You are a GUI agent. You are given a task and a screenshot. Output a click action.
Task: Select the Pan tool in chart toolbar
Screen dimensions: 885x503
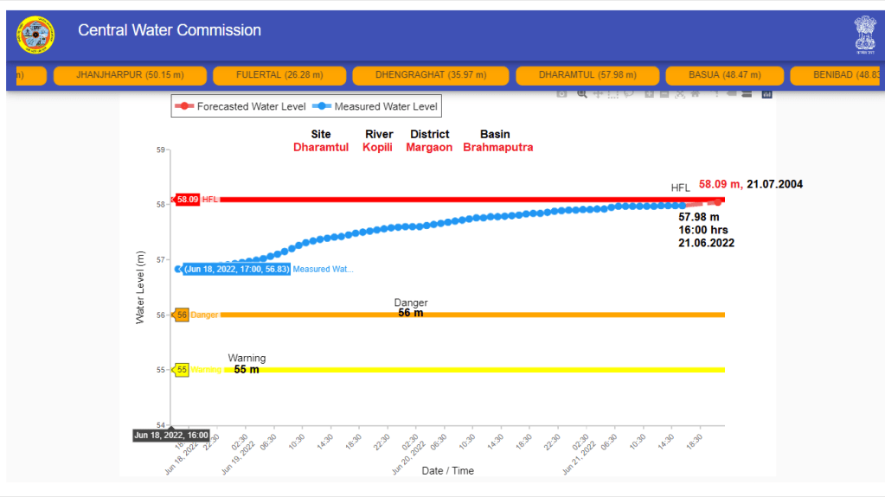tap(598, 93)
